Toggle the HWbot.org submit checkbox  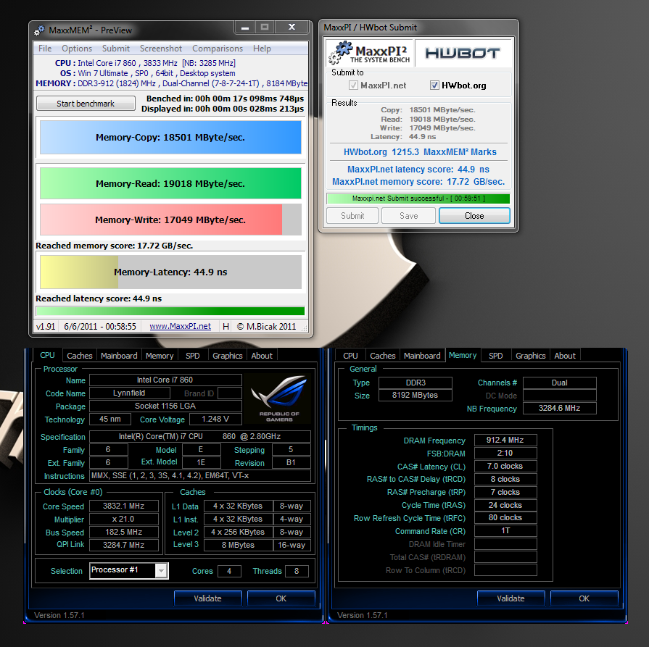434,85
